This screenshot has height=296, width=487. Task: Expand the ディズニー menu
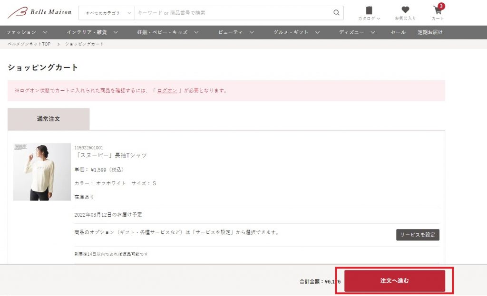tap(357, 32)
